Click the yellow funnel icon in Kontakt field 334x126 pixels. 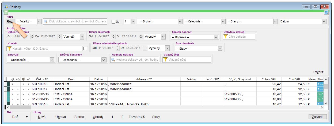pos(9,49)
